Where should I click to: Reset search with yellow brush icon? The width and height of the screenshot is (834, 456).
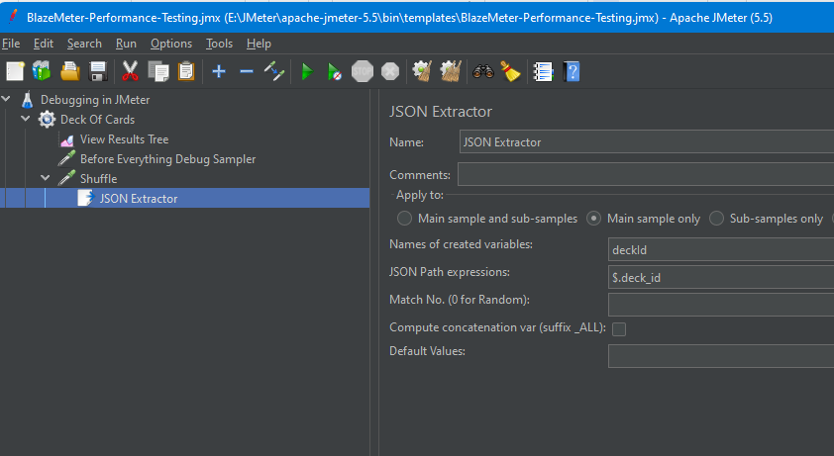point(511,71)
